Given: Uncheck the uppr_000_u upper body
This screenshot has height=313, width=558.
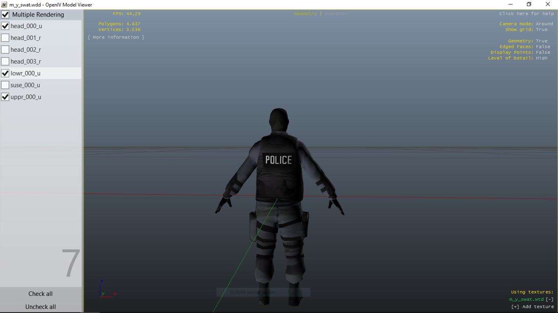Looking at the screenshot, I should coord(5,97).
